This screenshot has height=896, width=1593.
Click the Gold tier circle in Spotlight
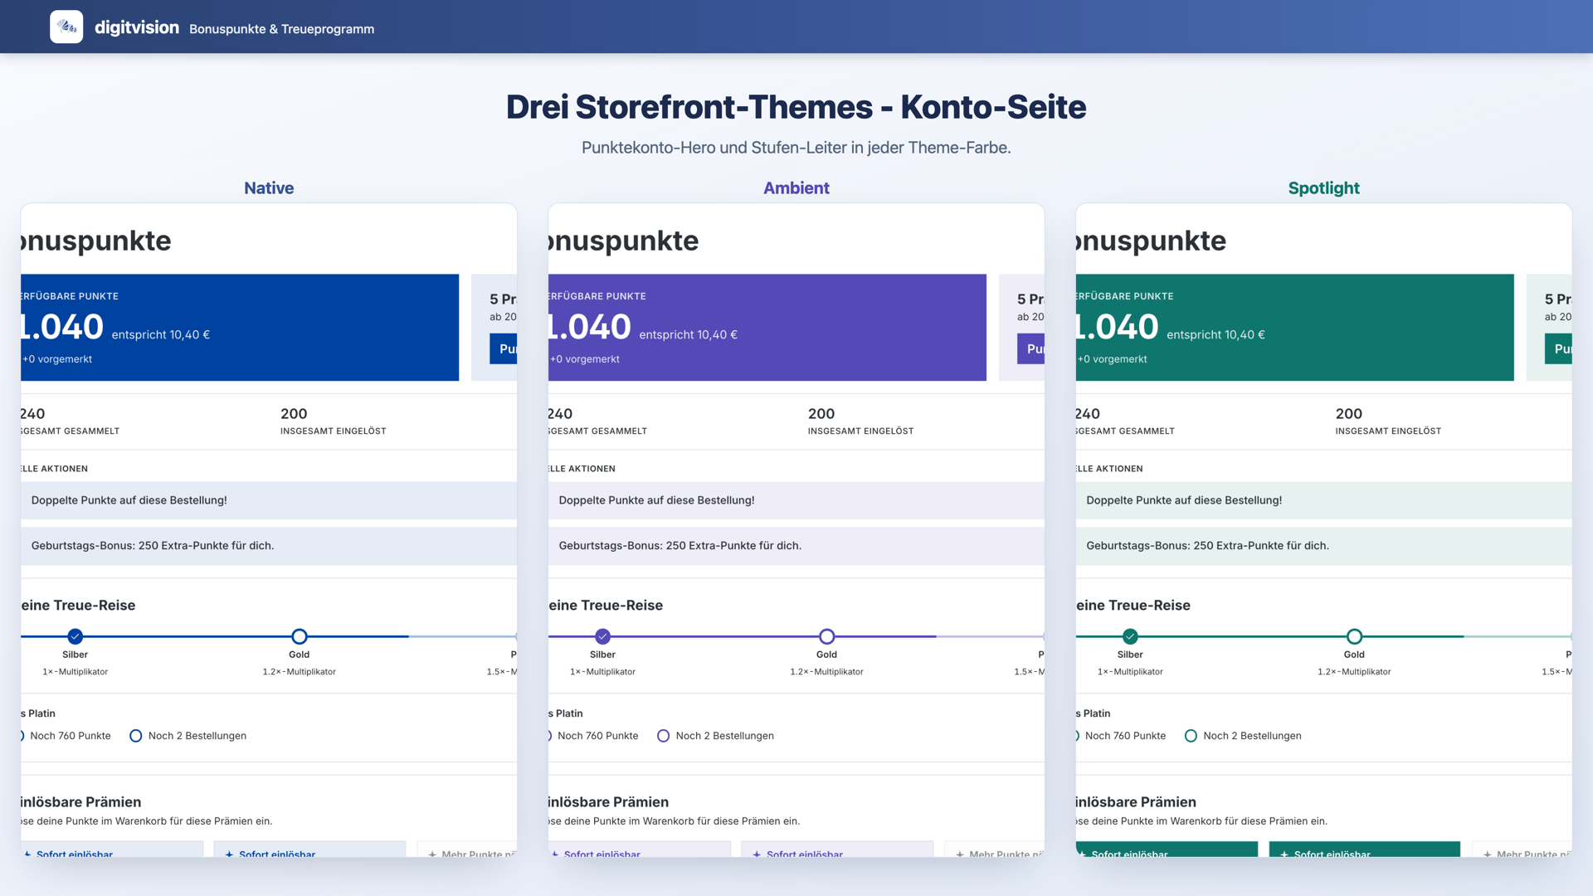point(1355,636)
